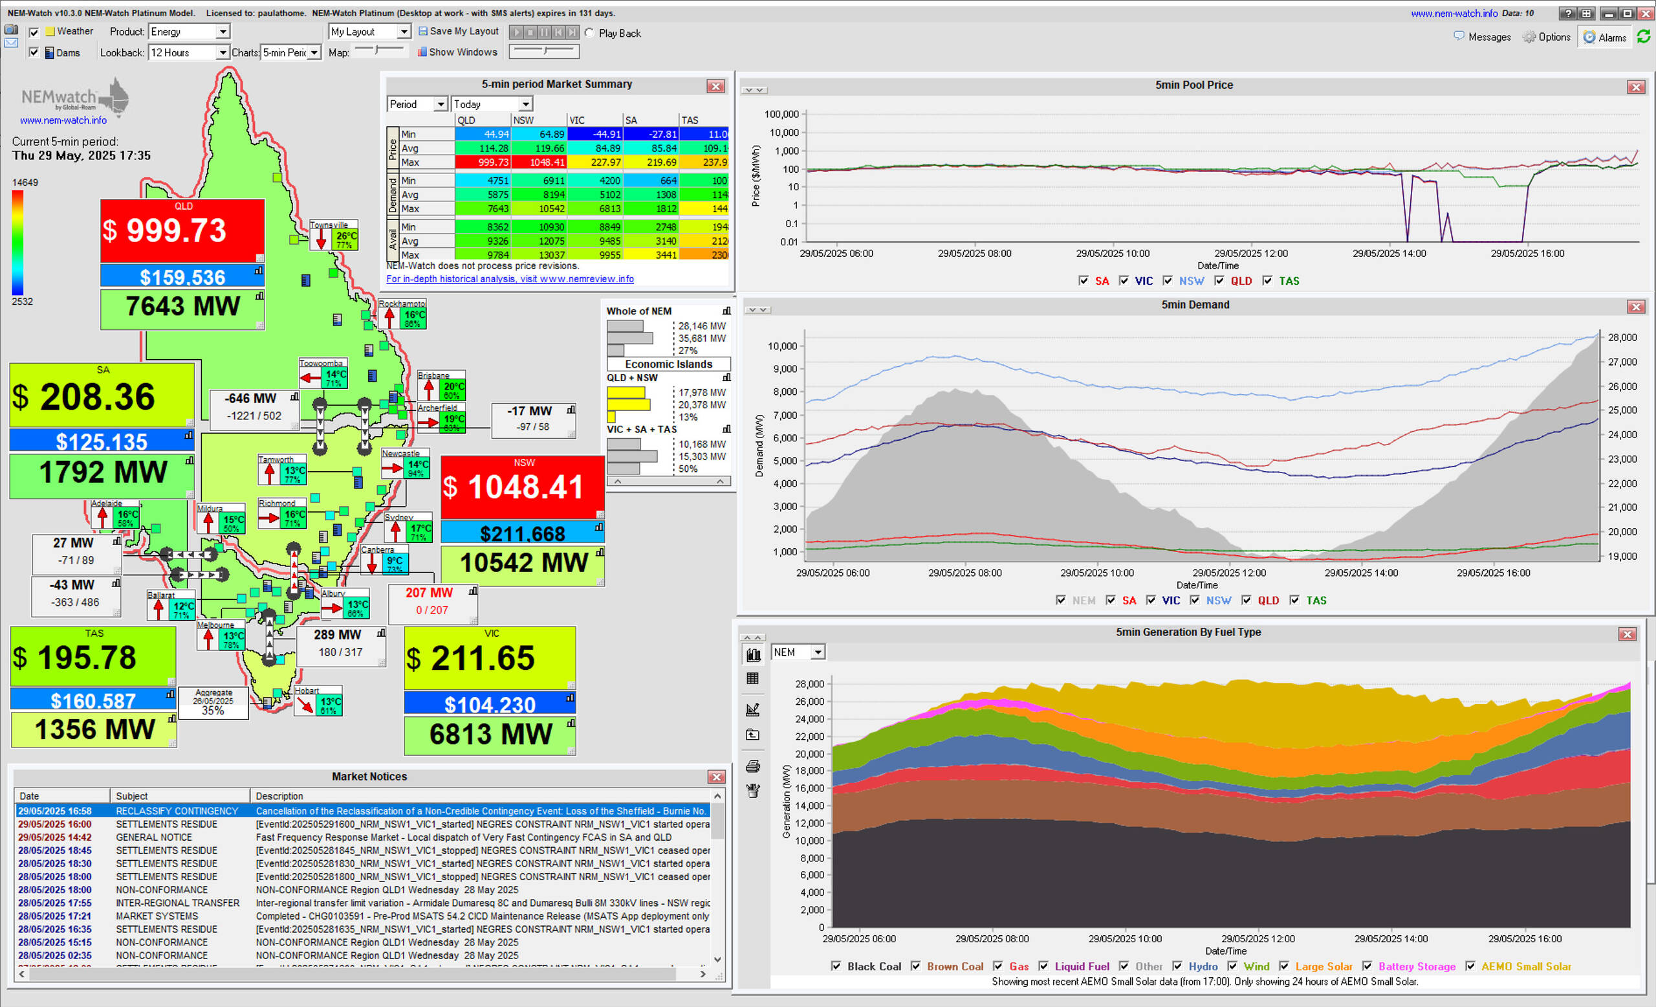Open the Alarms menu

coord(1605,38)
